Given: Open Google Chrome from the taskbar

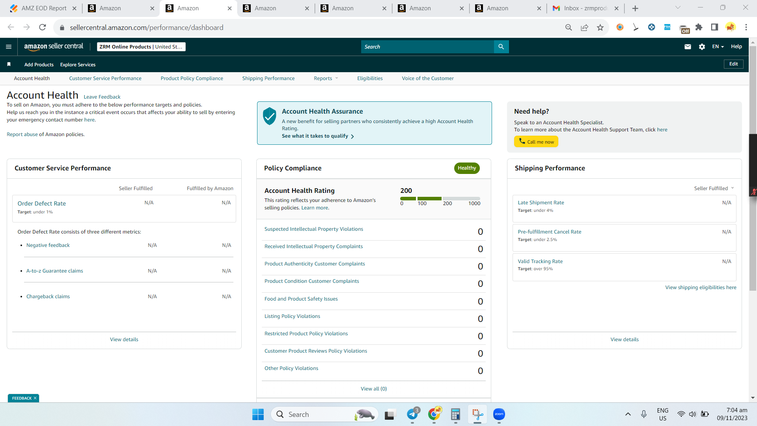Looking at the screenshot, I should [434, 414].
